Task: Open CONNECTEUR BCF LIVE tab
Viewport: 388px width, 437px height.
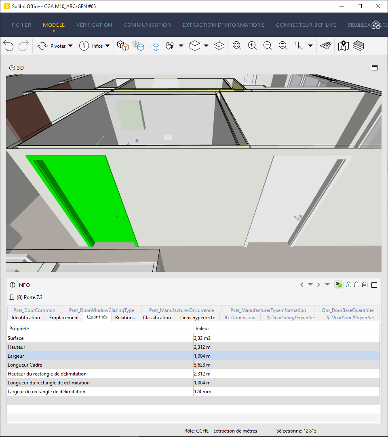Action: (306, 25)
